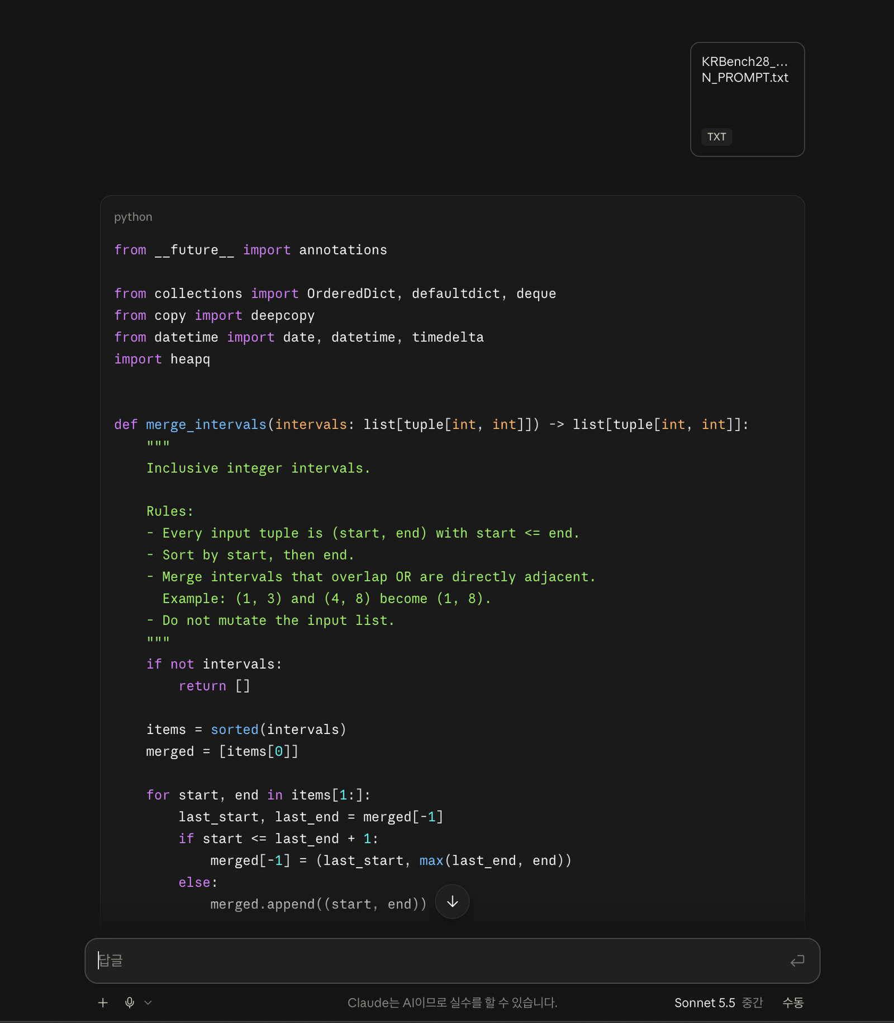Image resolution: width=894 pixels, height=1023 pixels.
Task: Click the 'from copy import deepcopy' line
Action: point(215,315)
